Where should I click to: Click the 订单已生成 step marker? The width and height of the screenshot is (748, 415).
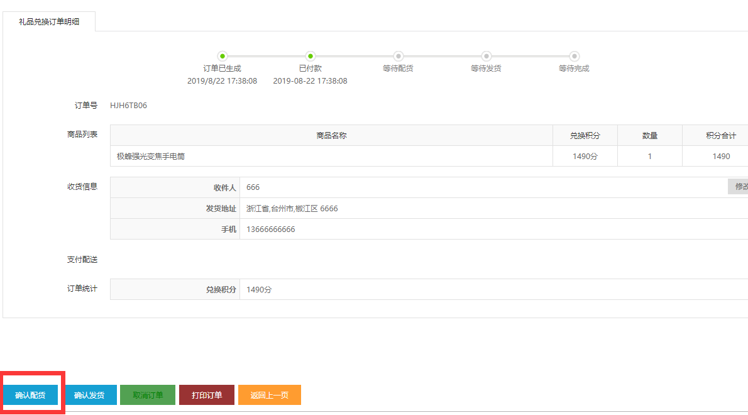point(223,57)
